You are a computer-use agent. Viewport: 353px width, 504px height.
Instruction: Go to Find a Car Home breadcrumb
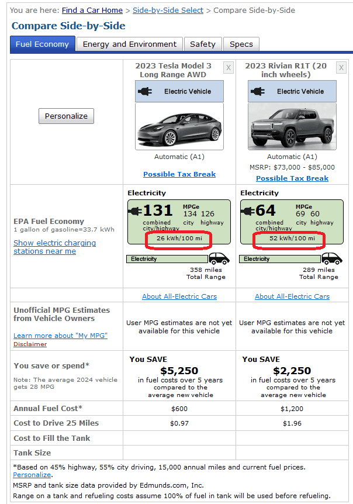pyautogui.click(x=92, y=11)
